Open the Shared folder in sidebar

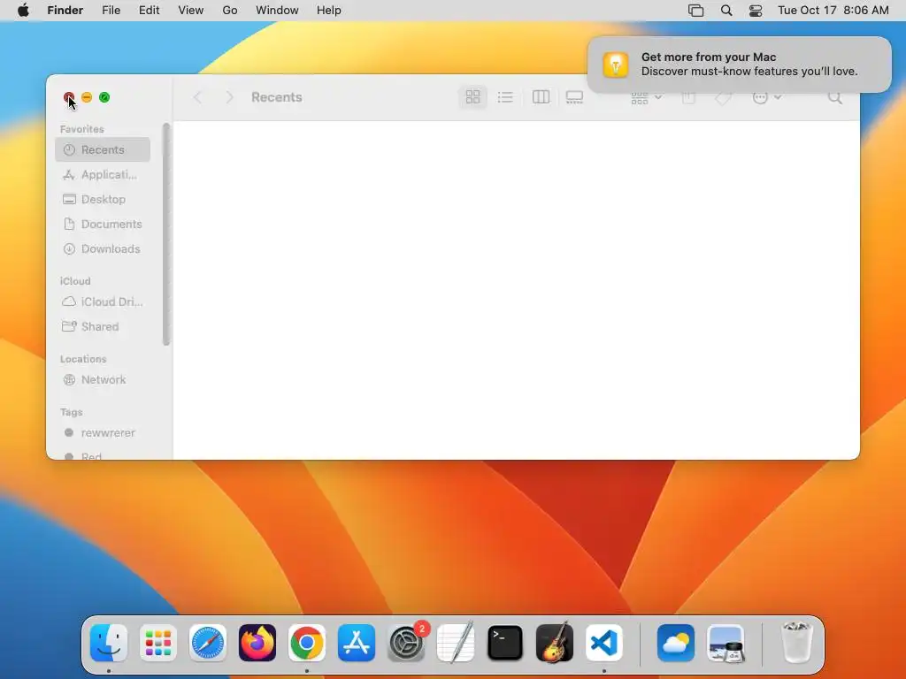(x=103, y=326)
